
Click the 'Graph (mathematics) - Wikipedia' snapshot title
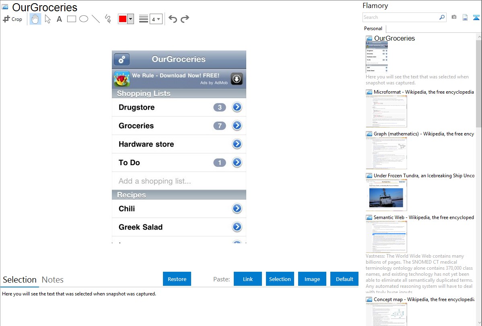point(424,134)
